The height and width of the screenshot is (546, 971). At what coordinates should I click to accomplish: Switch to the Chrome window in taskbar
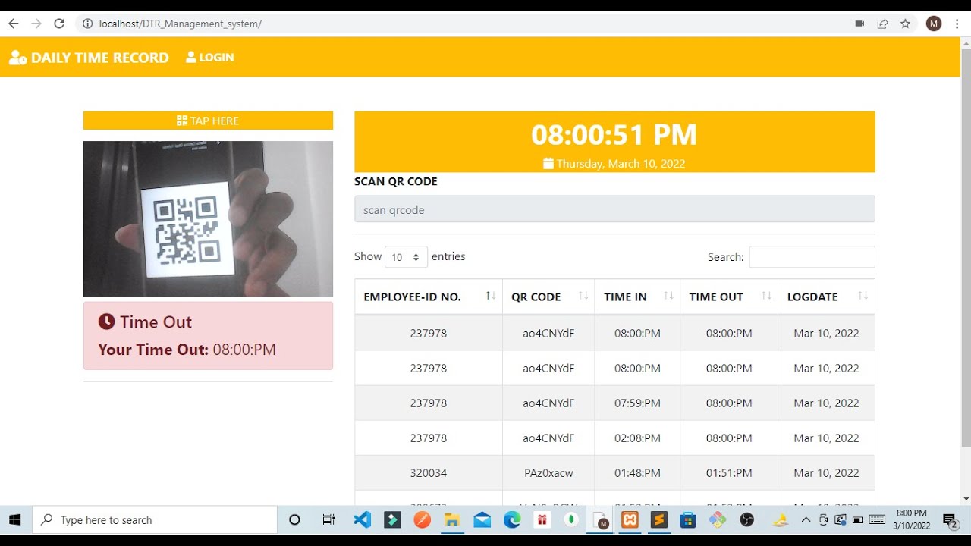601,520
